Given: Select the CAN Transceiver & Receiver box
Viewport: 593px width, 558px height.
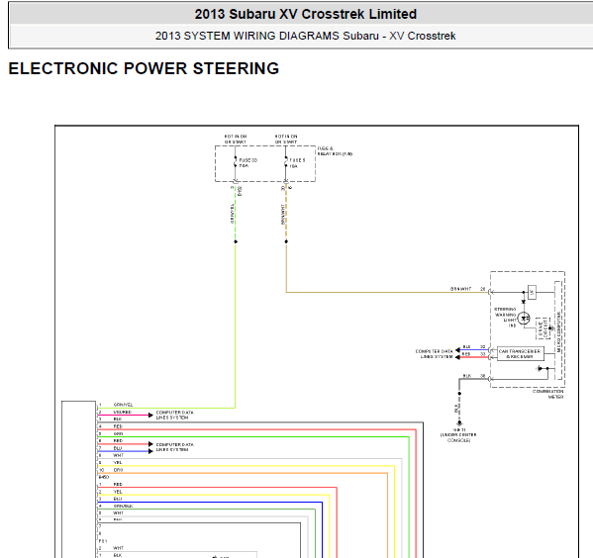Looking at the screenshot, I should point(521,354).
